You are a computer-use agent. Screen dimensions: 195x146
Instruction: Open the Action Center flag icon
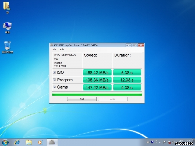(165, 142)
